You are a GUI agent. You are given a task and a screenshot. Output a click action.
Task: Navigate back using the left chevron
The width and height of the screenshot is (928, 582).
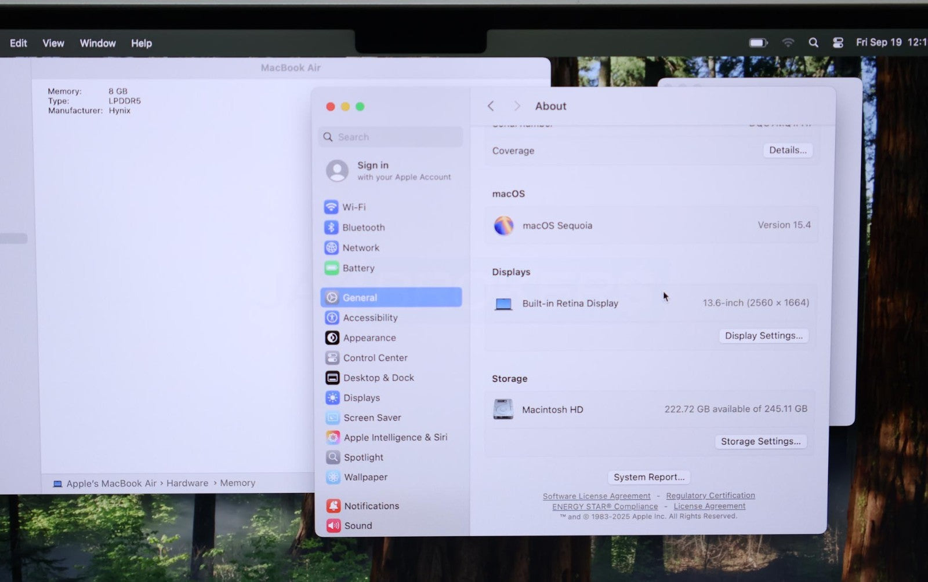pyautogui.click(x=491, y=106)
